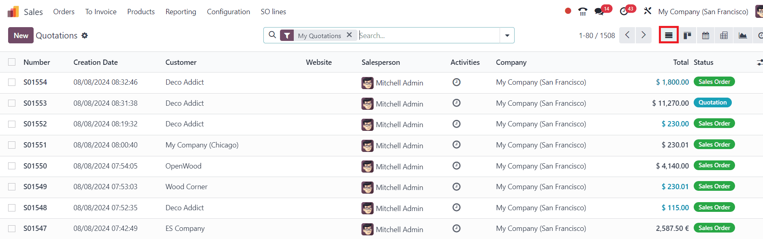The width and height of the screenshot is (763, 239).
Task: Go to next page of records
Action: pyautogui.click(x=643, y=35)
